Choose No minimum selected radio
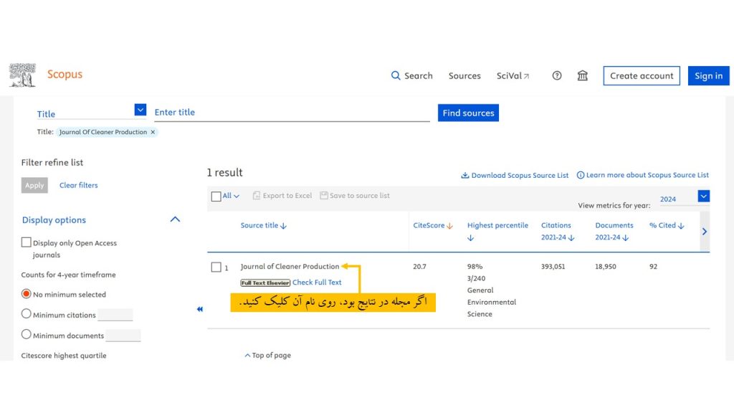This screenshot has width=734, height=413. 27,293
